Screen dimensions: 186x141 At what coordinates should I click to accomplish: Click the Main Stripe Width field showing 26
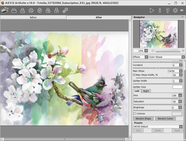176,75
